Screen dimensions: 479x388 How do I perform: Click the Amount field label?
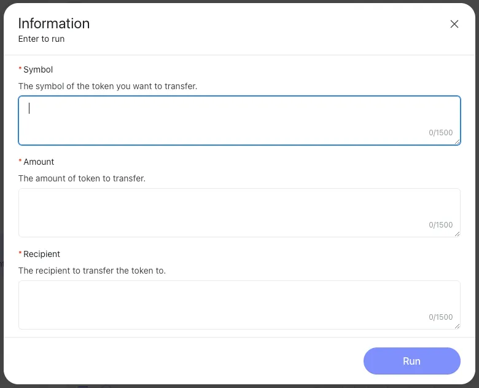39,162
